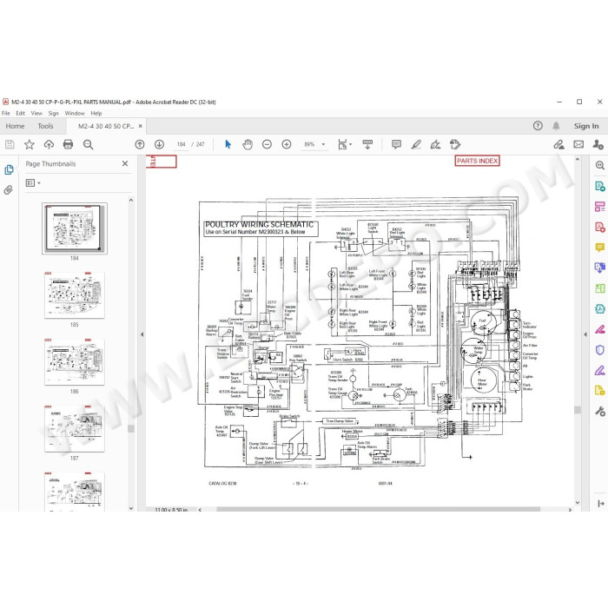Viewport: 608px width, 608px height.
Task: Open the Combine Files tool
Action: point(599,268)
